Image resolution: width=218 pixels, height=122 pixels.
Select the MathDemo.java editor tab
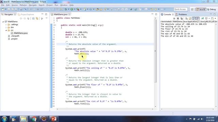[x=61, y=14]
